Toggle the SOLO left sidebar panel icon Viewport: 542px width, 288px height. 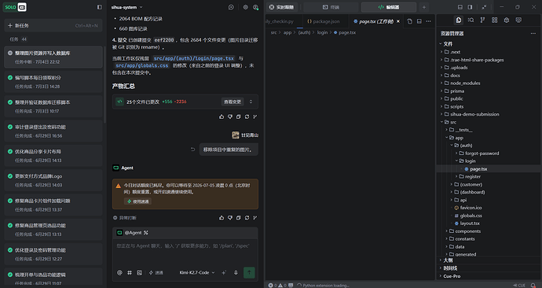pos(100,7)
